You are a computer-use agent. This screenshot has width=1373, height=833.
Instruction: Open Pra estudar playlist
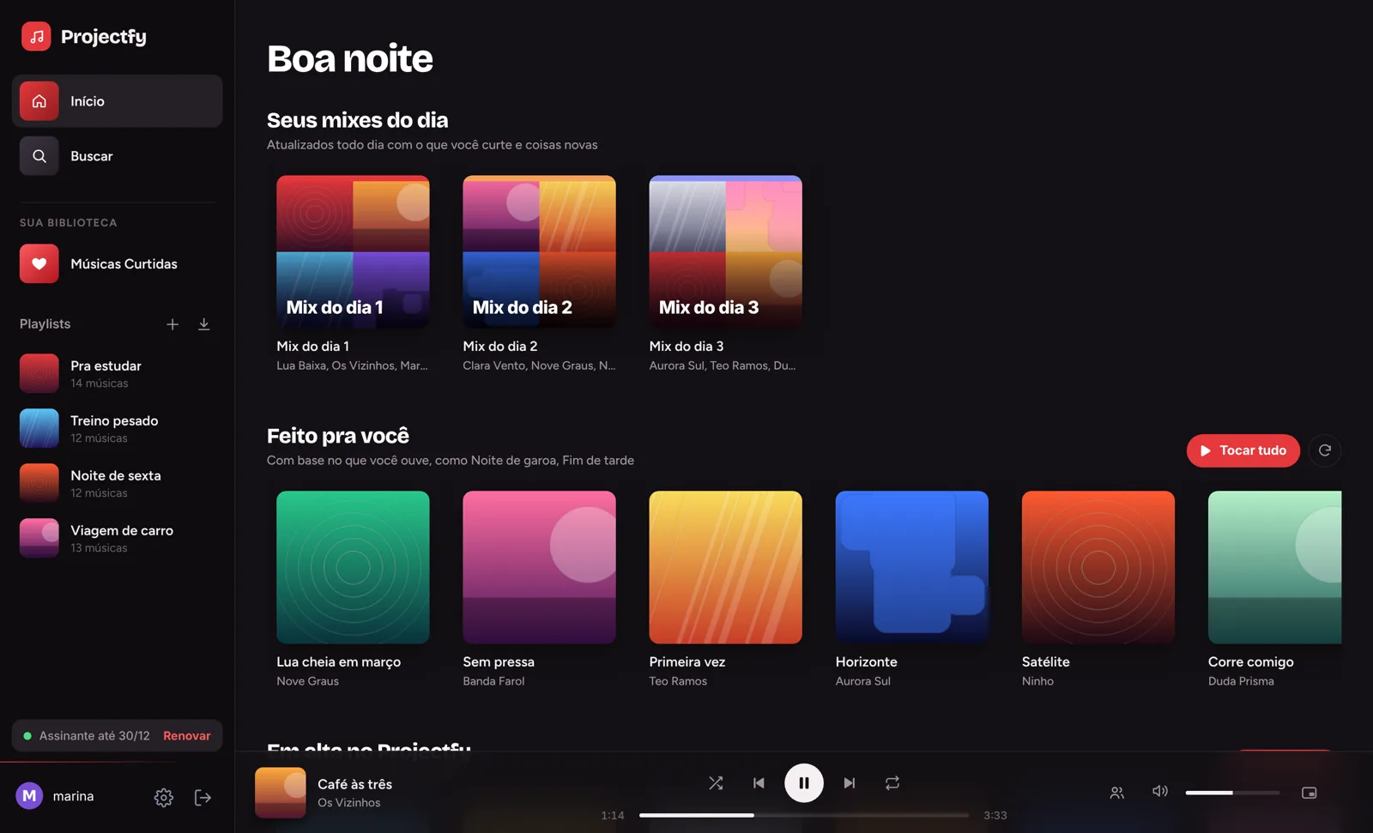point(117,373)
